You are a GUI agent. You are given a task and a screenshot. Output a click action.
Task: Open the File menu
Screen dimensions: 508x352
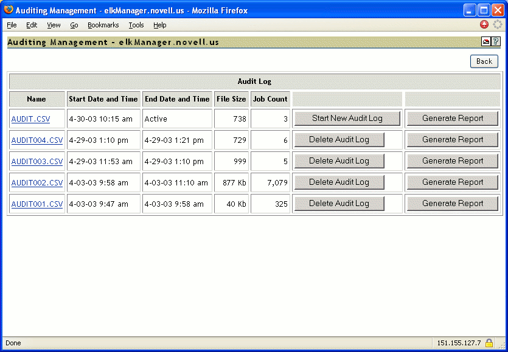click(x=12, y=25)
